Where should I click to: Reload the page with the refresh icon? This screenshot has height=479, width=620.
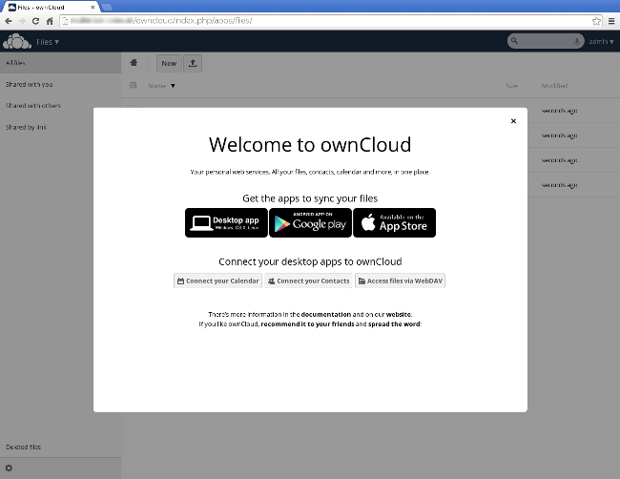pyautogui.click(x=35, y=21)
